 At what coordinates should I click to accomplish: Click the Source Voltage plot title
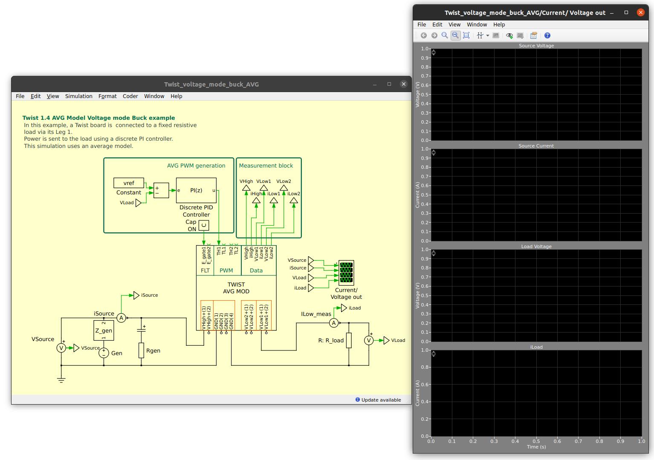pyautogui.click(x=536, y=46)
